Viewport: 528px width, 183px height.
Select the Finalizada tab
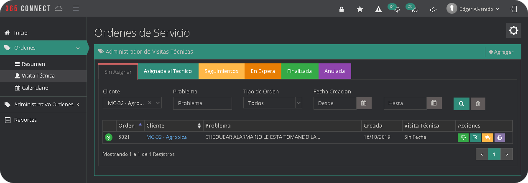(x=299, y=71)
